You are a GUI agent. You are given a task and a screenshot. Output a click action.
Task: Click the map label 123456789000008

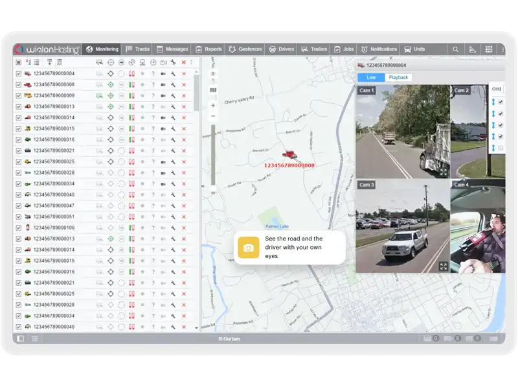(x=289, y=165)
